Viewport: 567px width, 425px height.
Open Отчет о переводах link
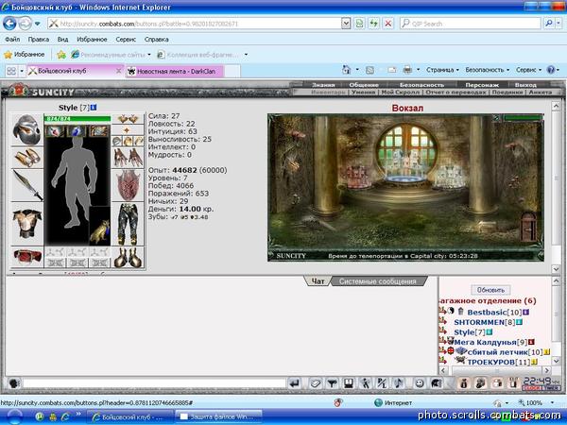456,93
